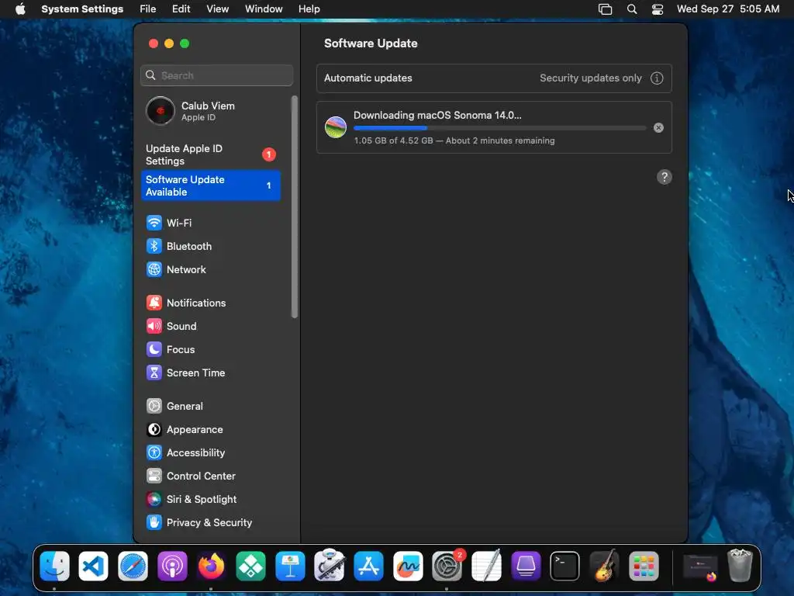Open Automator from the Dock
Viewport: 794px width, 596px height.
tap(329, 565)
